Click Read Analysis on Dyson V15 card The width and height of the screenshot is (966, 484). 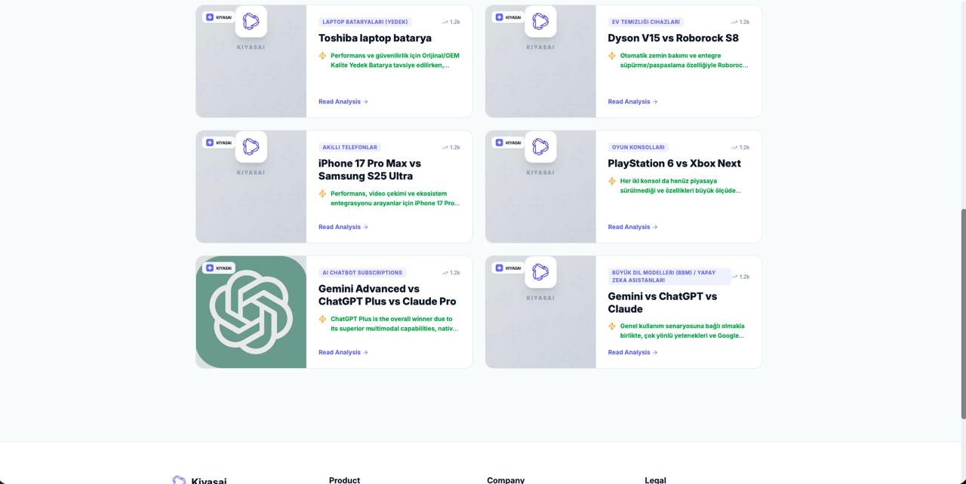pyautogui.click(x=632, y=101)
